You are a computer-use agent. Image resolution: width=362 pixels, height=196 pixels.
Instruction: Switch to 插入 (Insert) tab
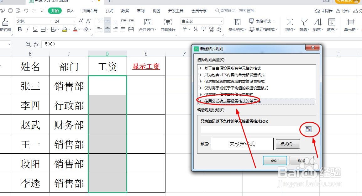point(70,11)
